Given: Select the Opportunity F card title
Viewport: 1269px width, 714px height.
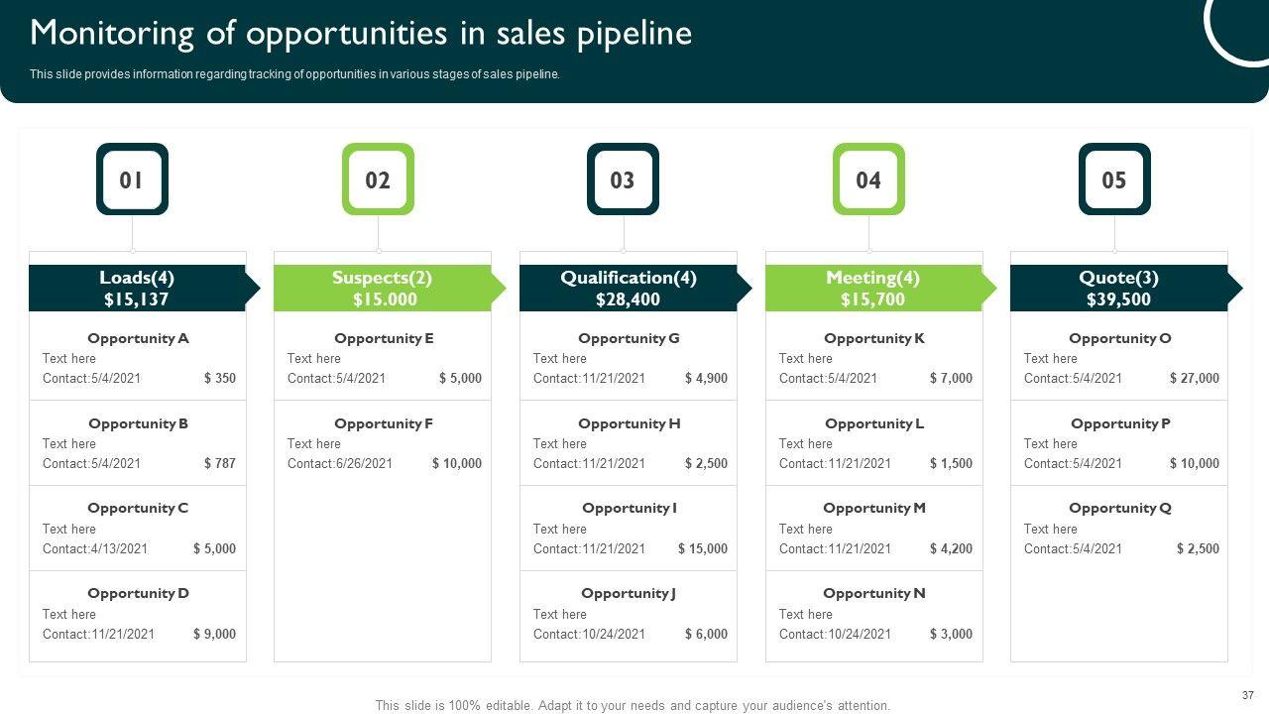Looking at the screenshot, I should (384, 423).
